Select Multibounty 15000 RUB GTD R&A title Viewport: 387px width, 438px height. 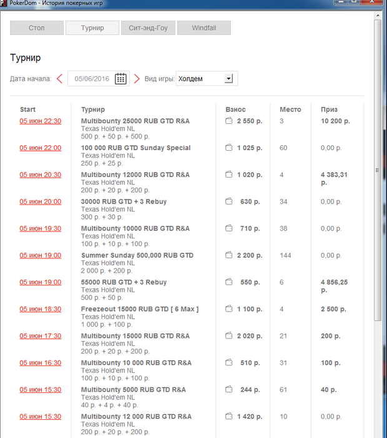(135, 336)
